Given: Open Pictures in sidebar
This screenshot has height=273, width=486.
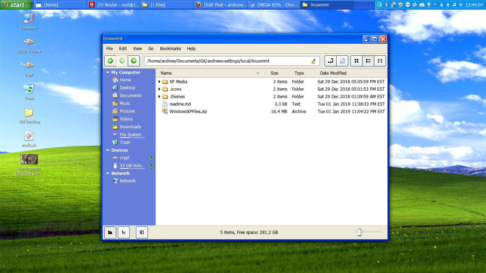Looking at the screenshot, I should coord(127,111).
